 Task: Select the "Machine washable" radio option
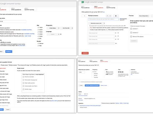pos(23,77)
